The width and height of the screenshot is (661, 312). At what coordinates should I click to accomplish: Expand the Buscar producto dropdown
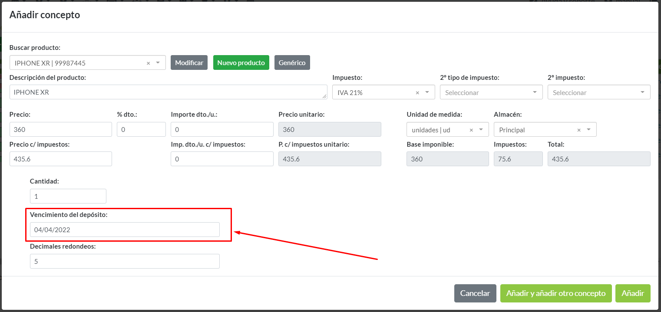click(158, 63)
